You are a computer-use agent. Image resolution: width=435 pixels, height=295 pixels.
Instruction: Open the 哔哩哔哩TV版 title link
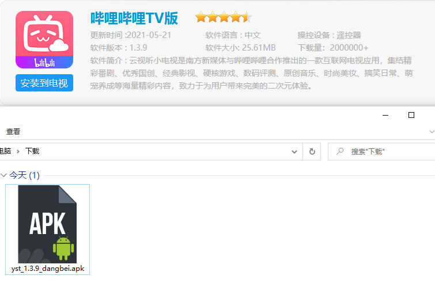134,18
